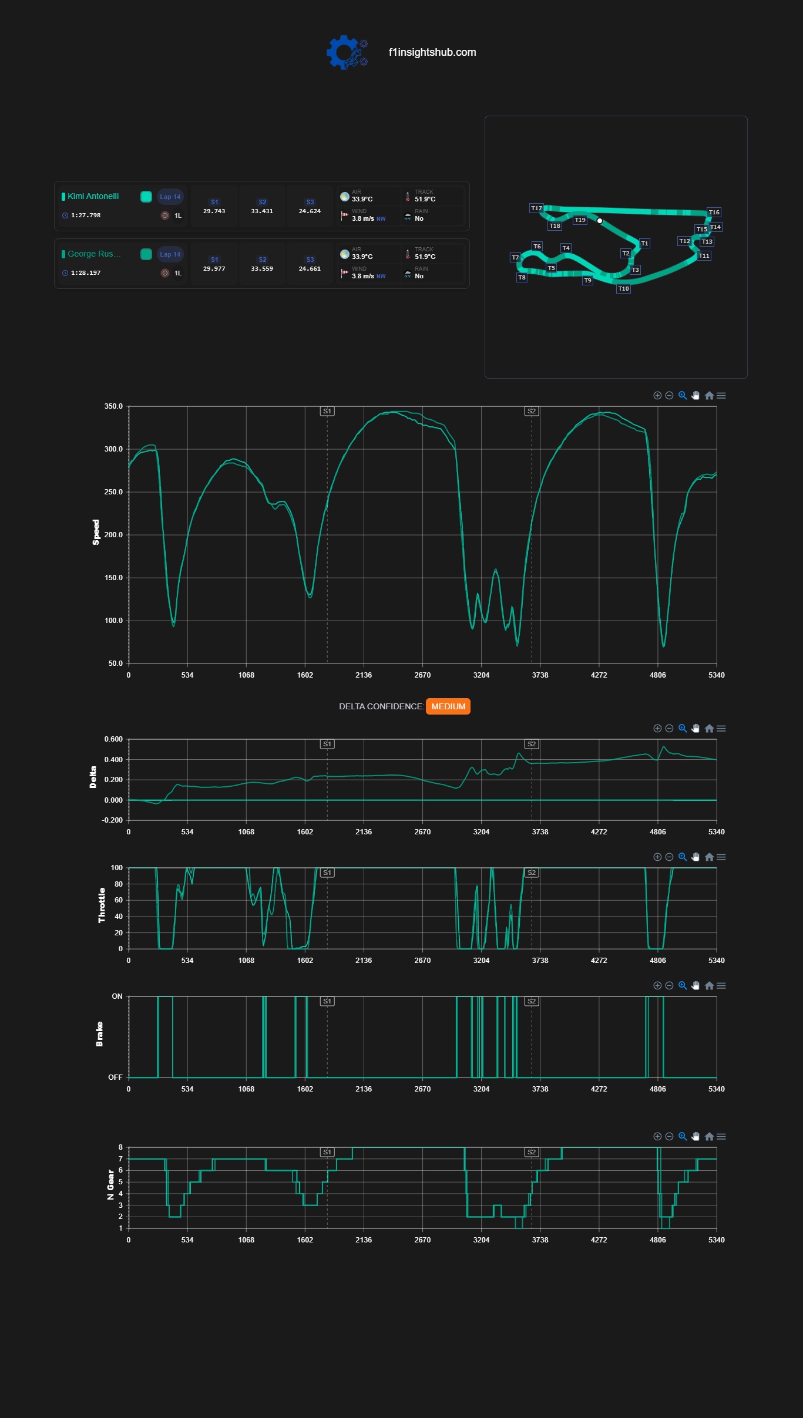Viewport: 803px width, 1418px height.
Task: Click Antonelli's lap time 1:27.798
Action: (86, 215)
